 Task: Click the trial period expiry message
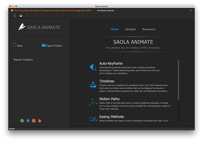click(53, 10)
